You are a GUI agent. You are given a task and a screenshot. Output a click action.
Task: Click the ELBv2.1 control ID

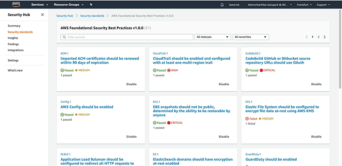pos(65,154)
